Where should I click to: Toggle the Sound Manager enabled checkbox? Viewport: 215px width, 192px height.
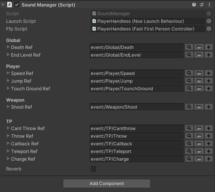[x=17, y=5]
